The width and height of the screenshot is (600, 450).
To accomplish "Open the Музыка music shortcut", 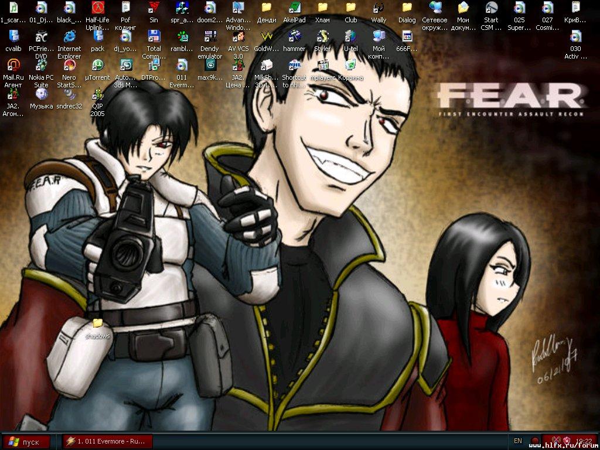I will tap(42, 94).
